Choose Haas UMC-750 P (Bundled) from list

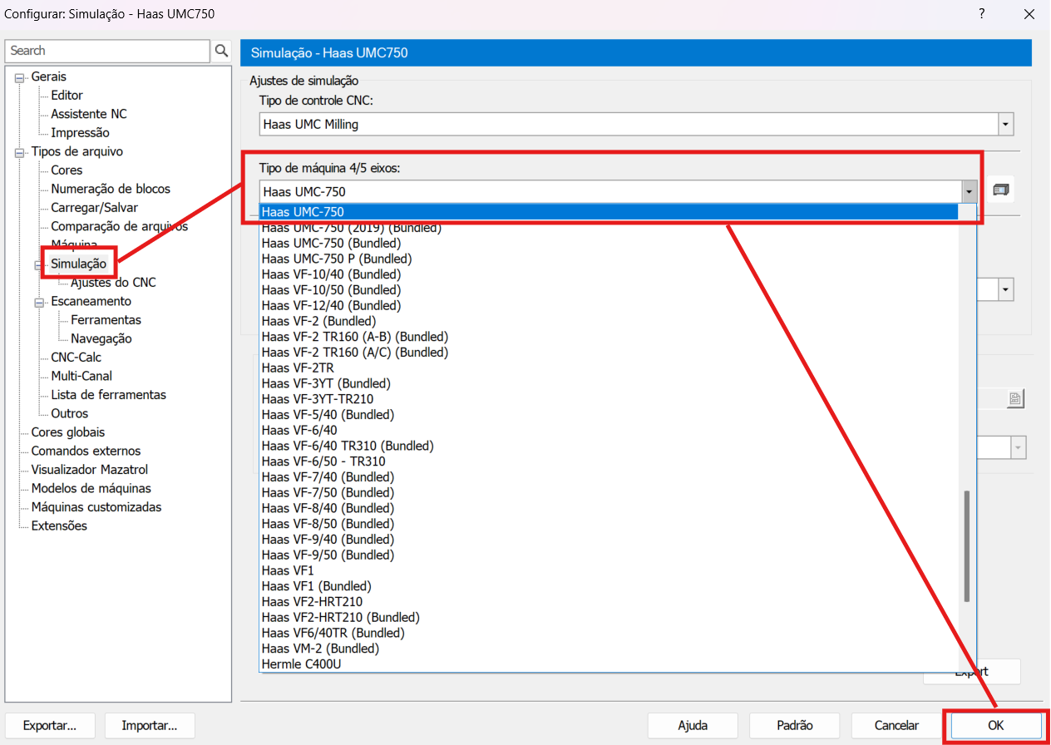pyautogui.click(x=336, y=259)
